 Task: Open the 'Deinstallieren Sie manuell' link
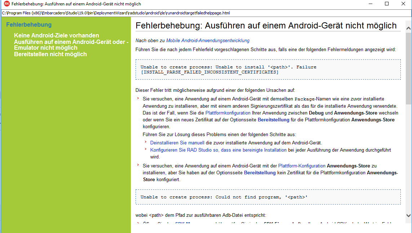click(x=177, y=143)
